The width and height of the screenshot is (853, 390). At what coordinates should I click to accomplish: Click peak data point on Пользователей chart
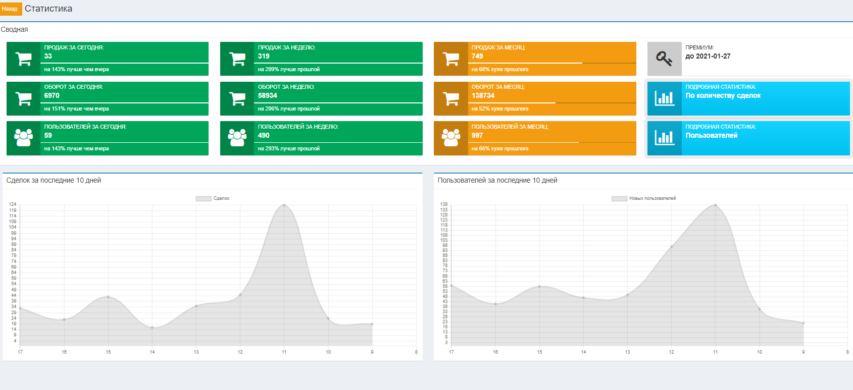click(716, 205)
